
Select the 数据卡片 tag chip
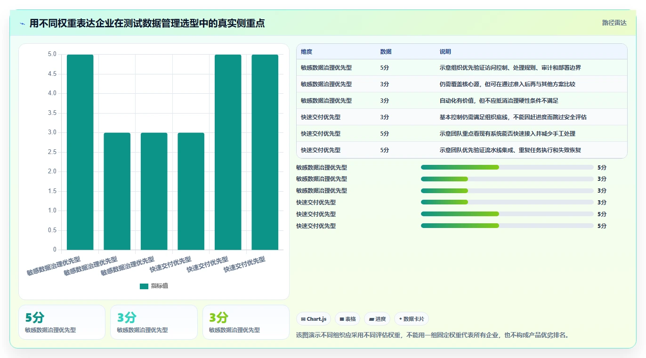[x=412, y=319]
